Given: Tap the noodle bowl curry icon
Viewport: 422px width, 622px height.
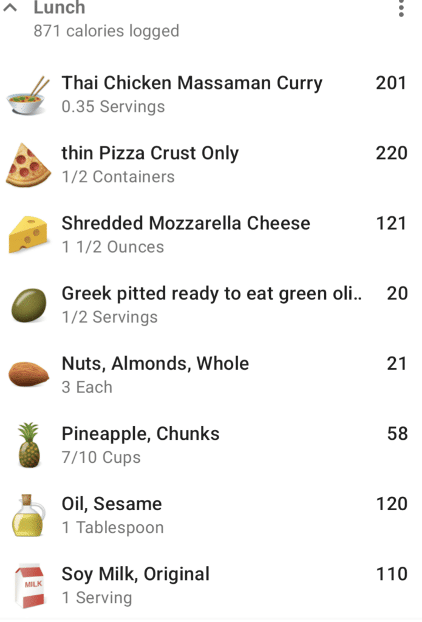Looking at the screenshot, I should coord(28,95).
